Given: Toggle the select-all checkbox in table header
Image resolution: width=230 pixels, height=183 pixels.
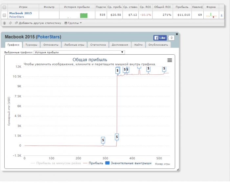Looking at the screenshot, I should (x=4, y=7).
